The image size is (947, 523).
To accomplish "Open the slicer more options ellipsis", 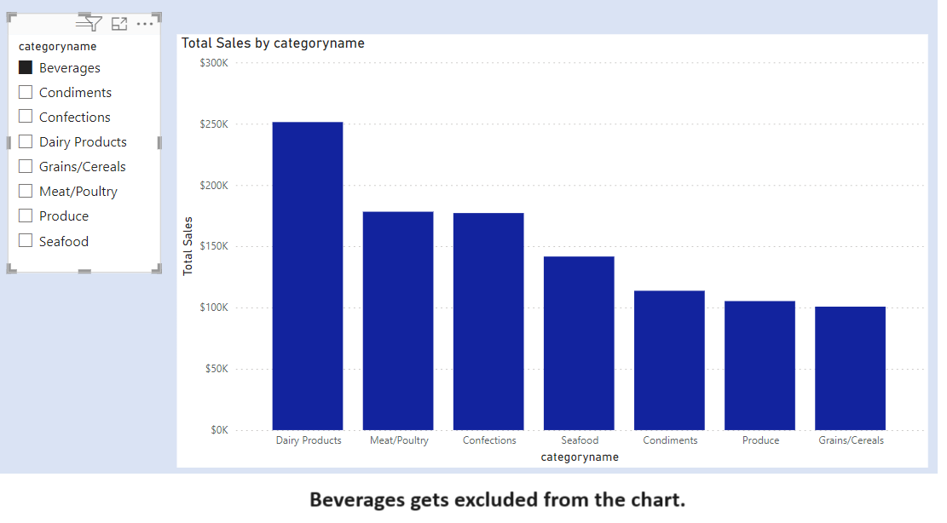I will pyautogui.click(x=145, y=24).
